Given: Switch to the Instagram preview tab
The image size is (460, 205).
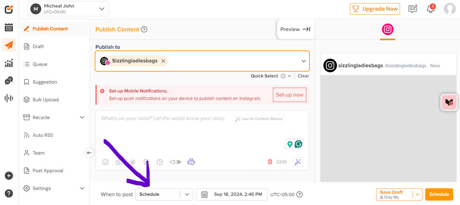Looking at the screenshot, I should click(x=387, y=30).
